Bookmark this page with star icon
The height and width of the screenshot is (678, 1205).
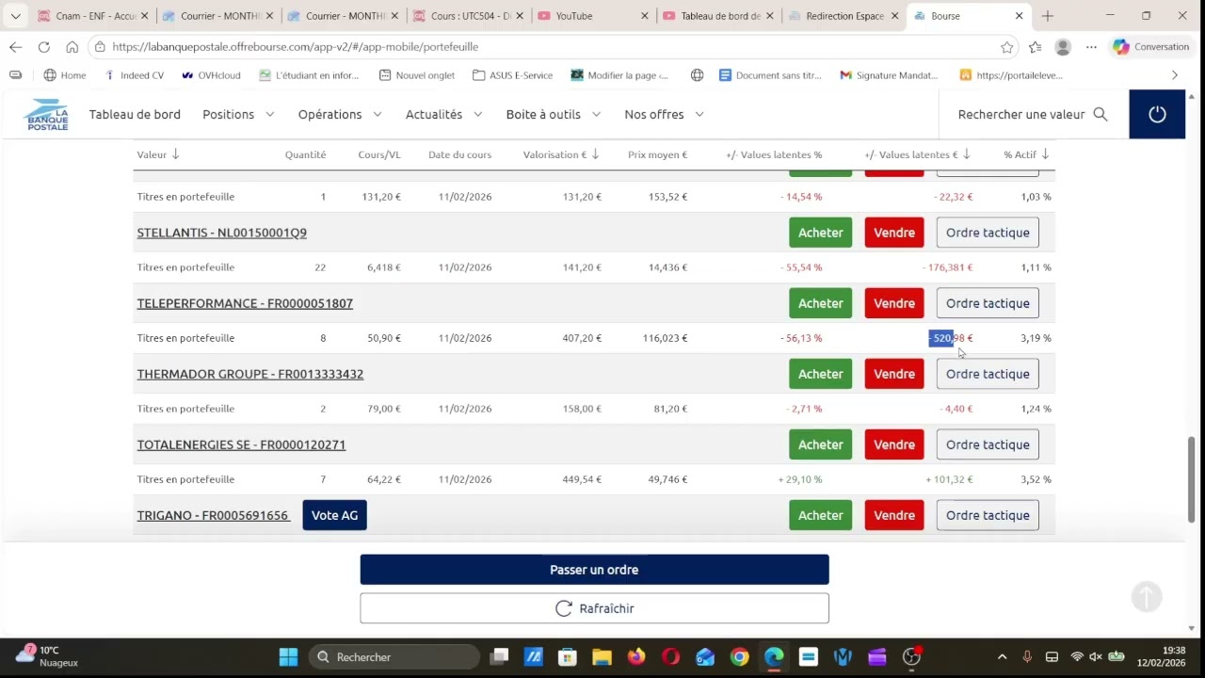1006,47
